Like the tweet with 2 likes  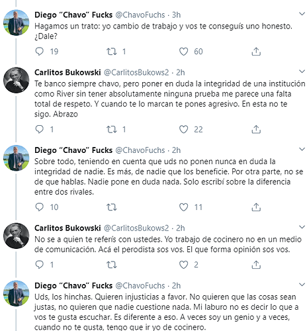(x=183, y=265)
